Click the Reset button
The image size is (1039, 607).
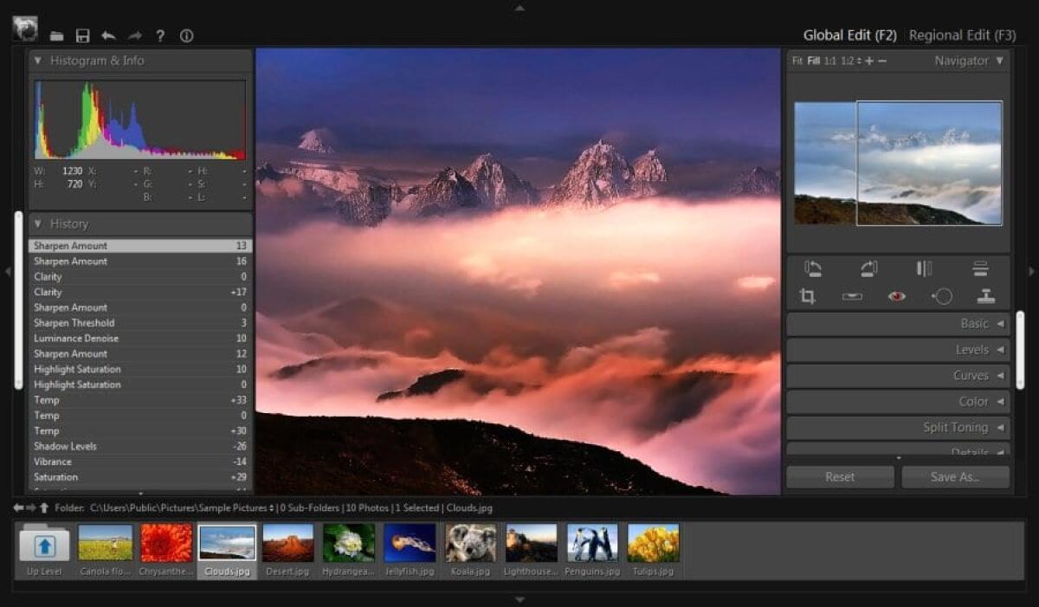839,476
